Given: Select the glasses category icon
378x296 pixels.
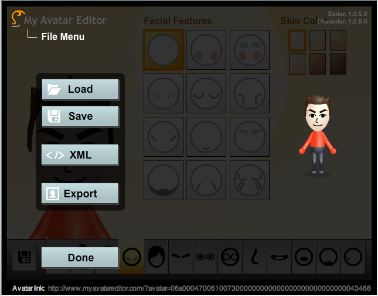Looking at the screenshot, I should [230, 257].
